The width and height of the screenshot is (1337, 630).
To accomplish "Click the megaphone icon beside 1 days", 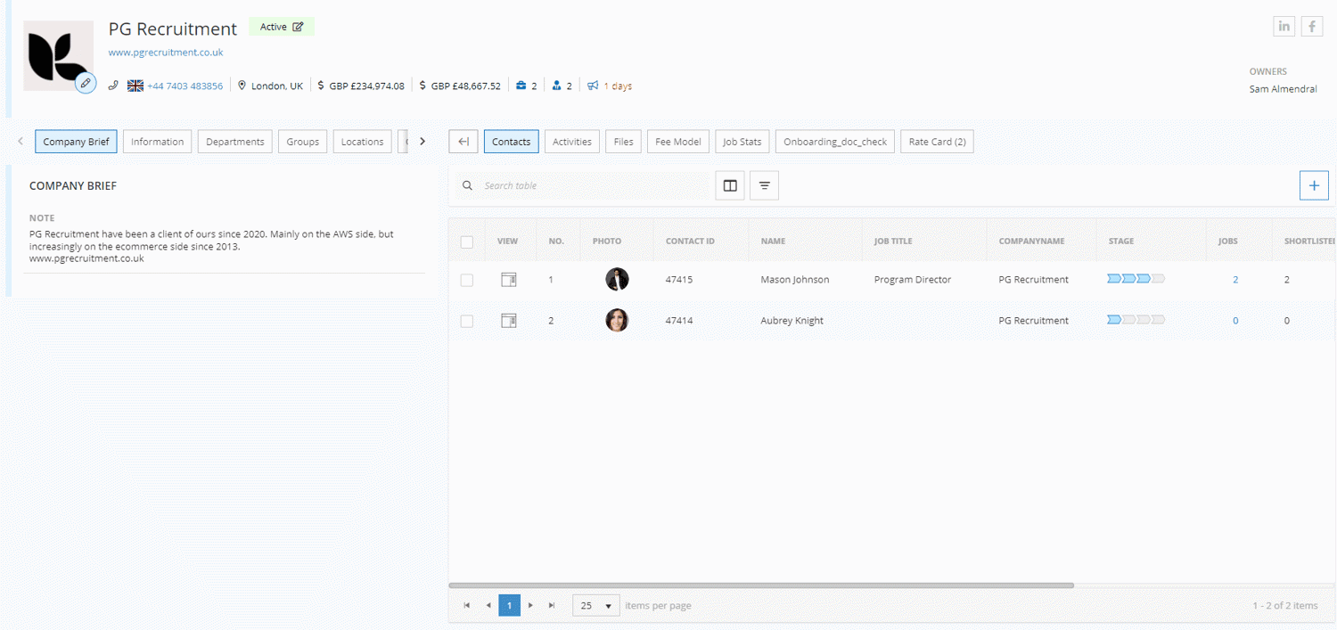I will click(593, 86).
